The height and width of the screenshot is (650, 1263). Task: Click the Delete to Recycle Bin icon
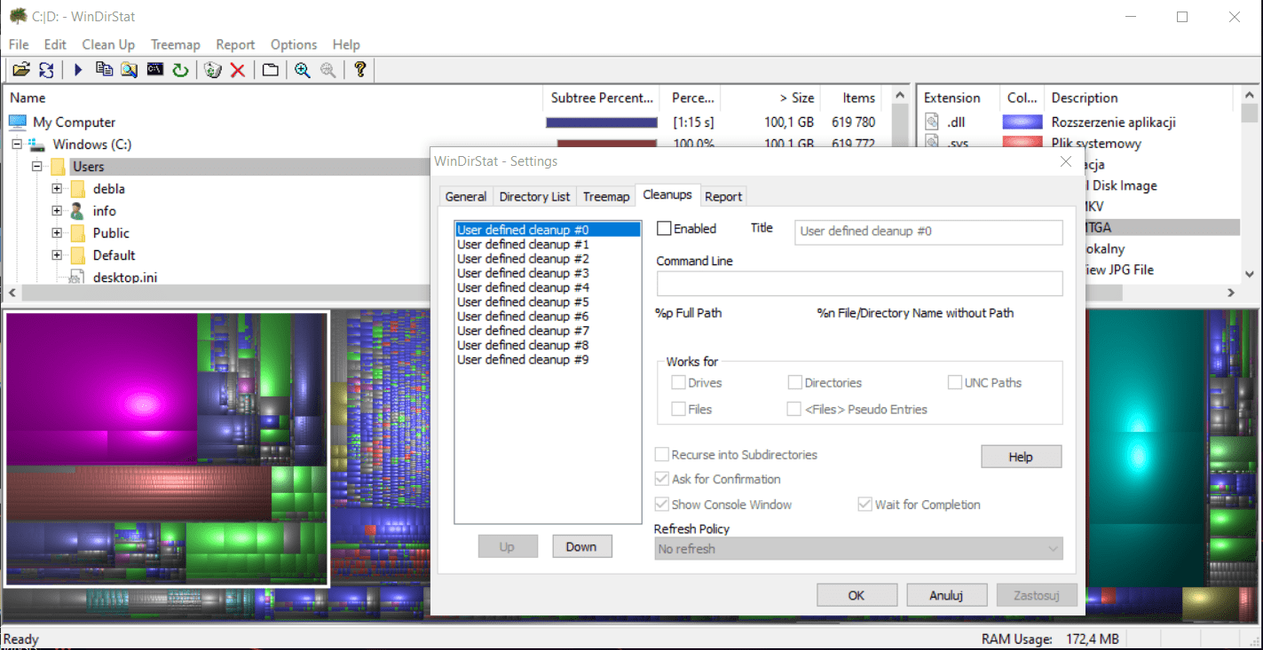coord(212,70)
